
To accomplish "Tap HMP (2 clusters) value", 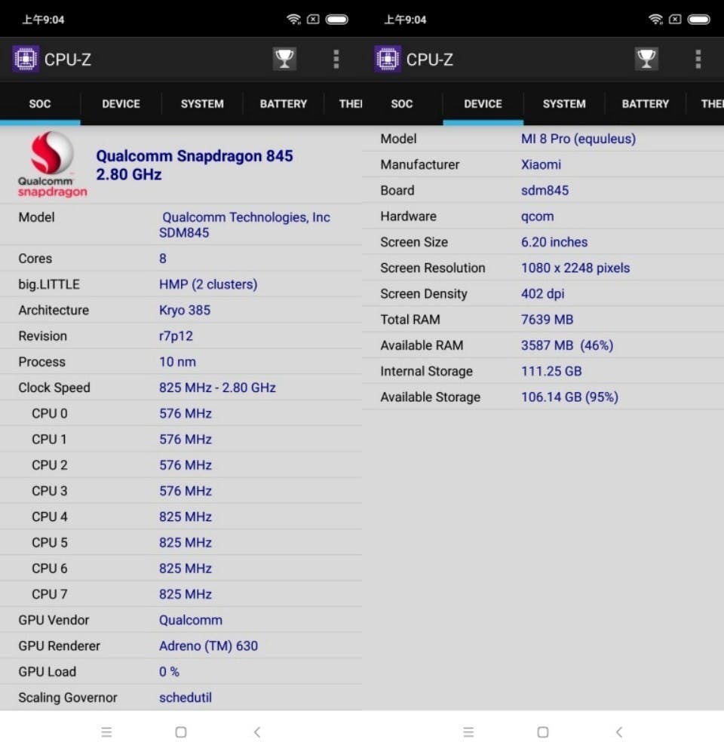I will coord(208,284).
